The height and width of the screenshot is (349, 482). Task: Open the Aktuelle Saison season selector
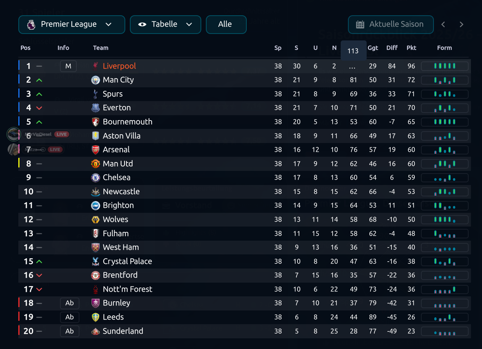point(391,24)
